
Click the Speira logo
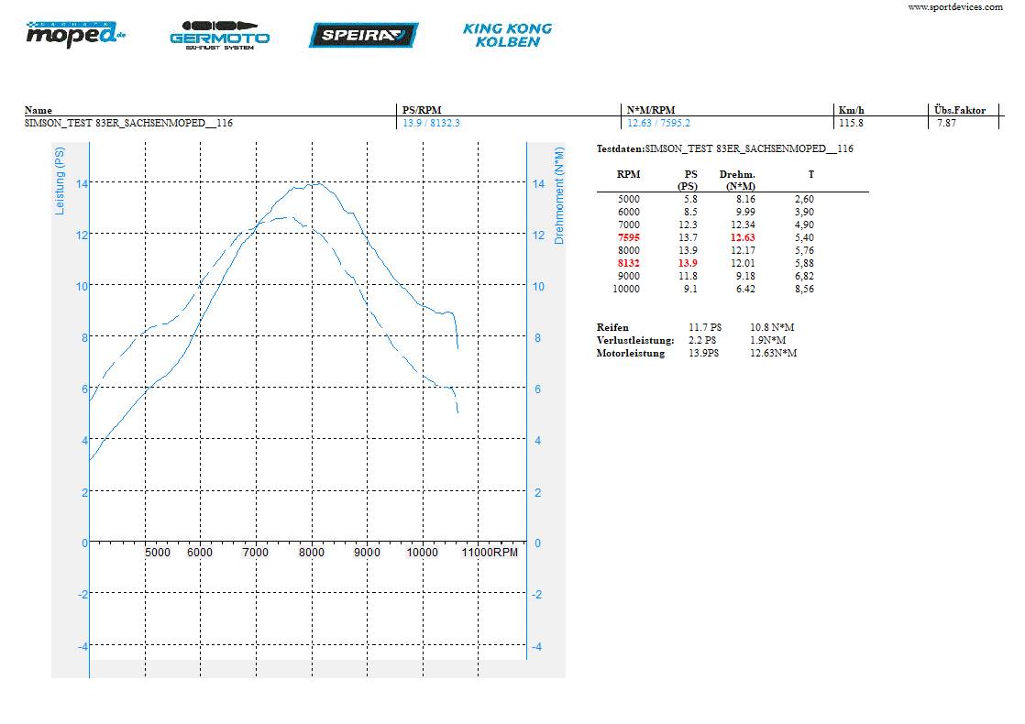[x=363, y=35]
